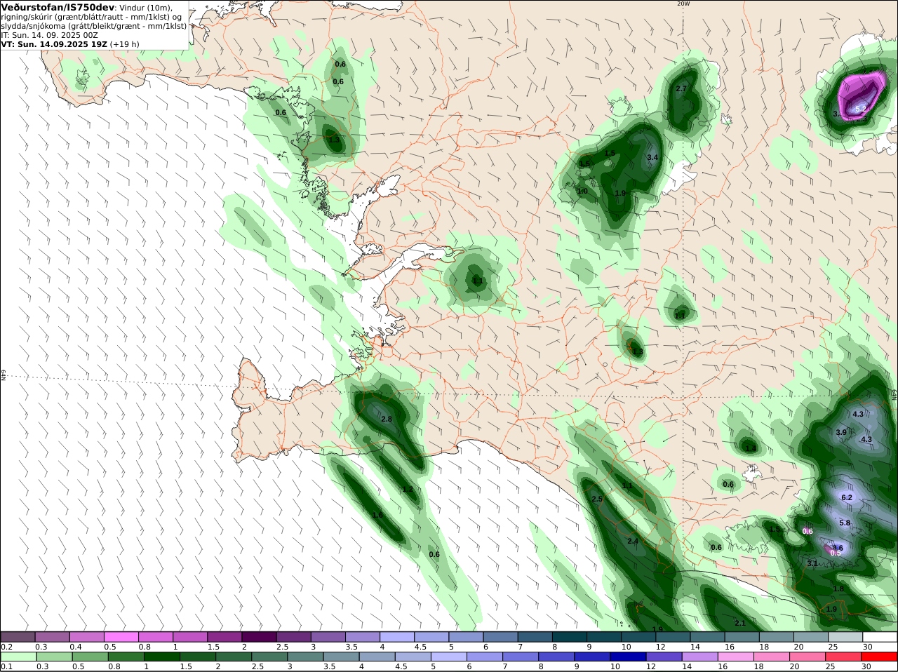Click the 2.8 precipitation value
The height and width of the screenshot is (672, 898).
387,419
